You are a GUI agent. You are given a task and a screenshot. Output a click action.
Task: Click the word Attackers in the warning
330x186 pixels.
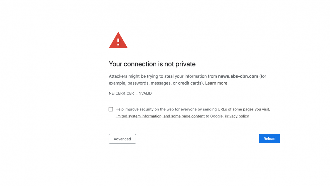coord(118,76)
